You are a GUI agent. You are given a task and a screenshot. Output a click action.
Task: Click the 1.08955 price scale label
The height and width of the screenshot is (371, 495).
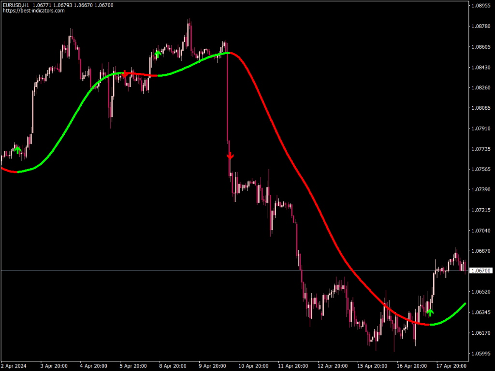click(481, 6)
